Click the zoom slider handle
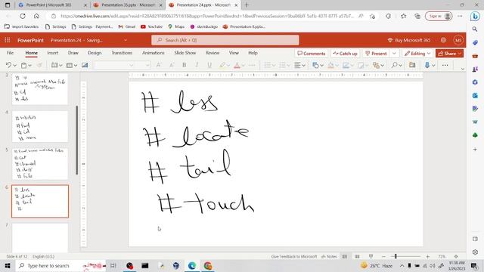This screenshot has width=484, height=272. click(x=396, y=256)
